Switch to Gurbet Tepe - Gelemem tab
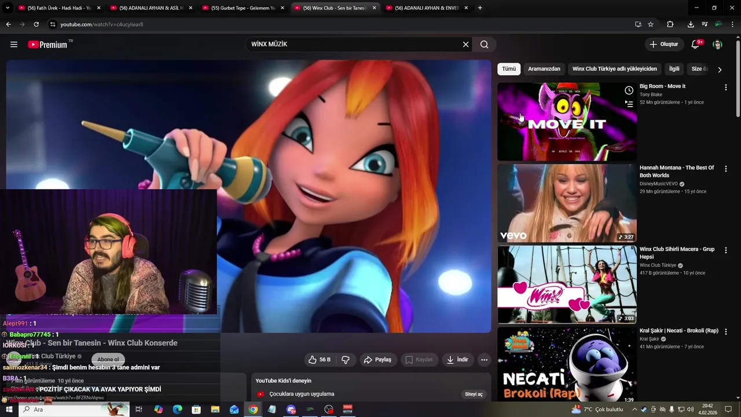Screen dimensions: 741x417 [x=243, y=8]
